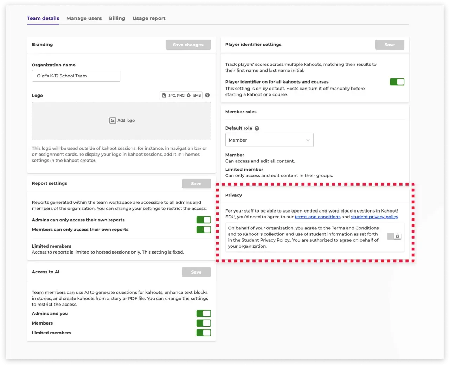Toggle AI access for Limited members

point(204,333)
